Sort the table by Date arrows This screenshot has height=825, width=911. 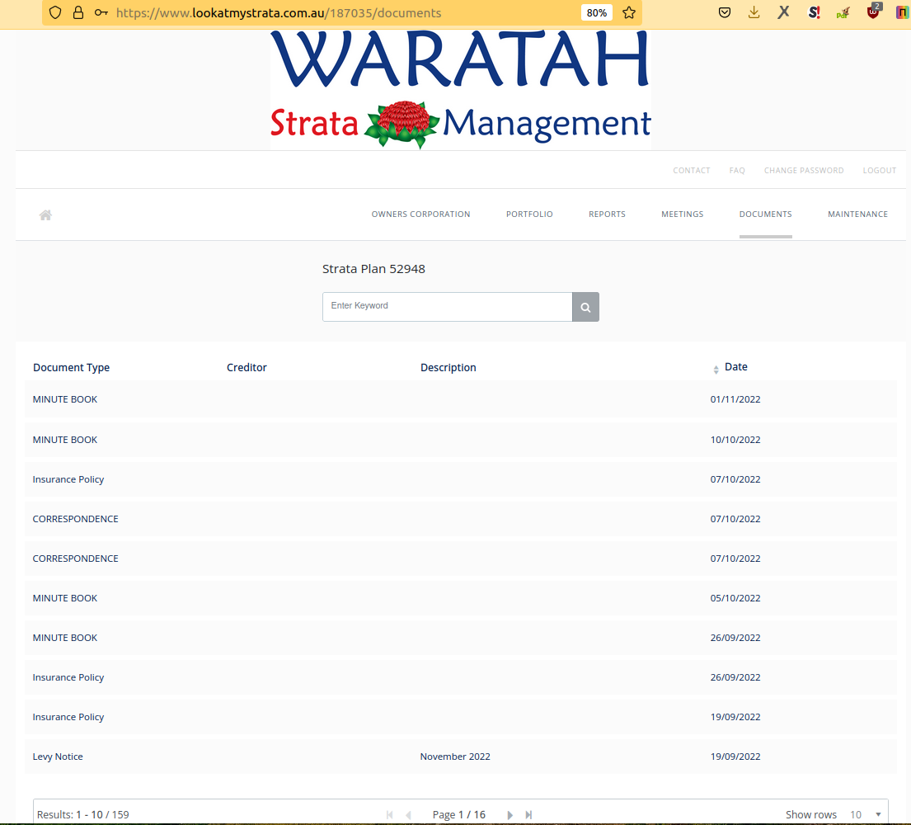(716, 369)
